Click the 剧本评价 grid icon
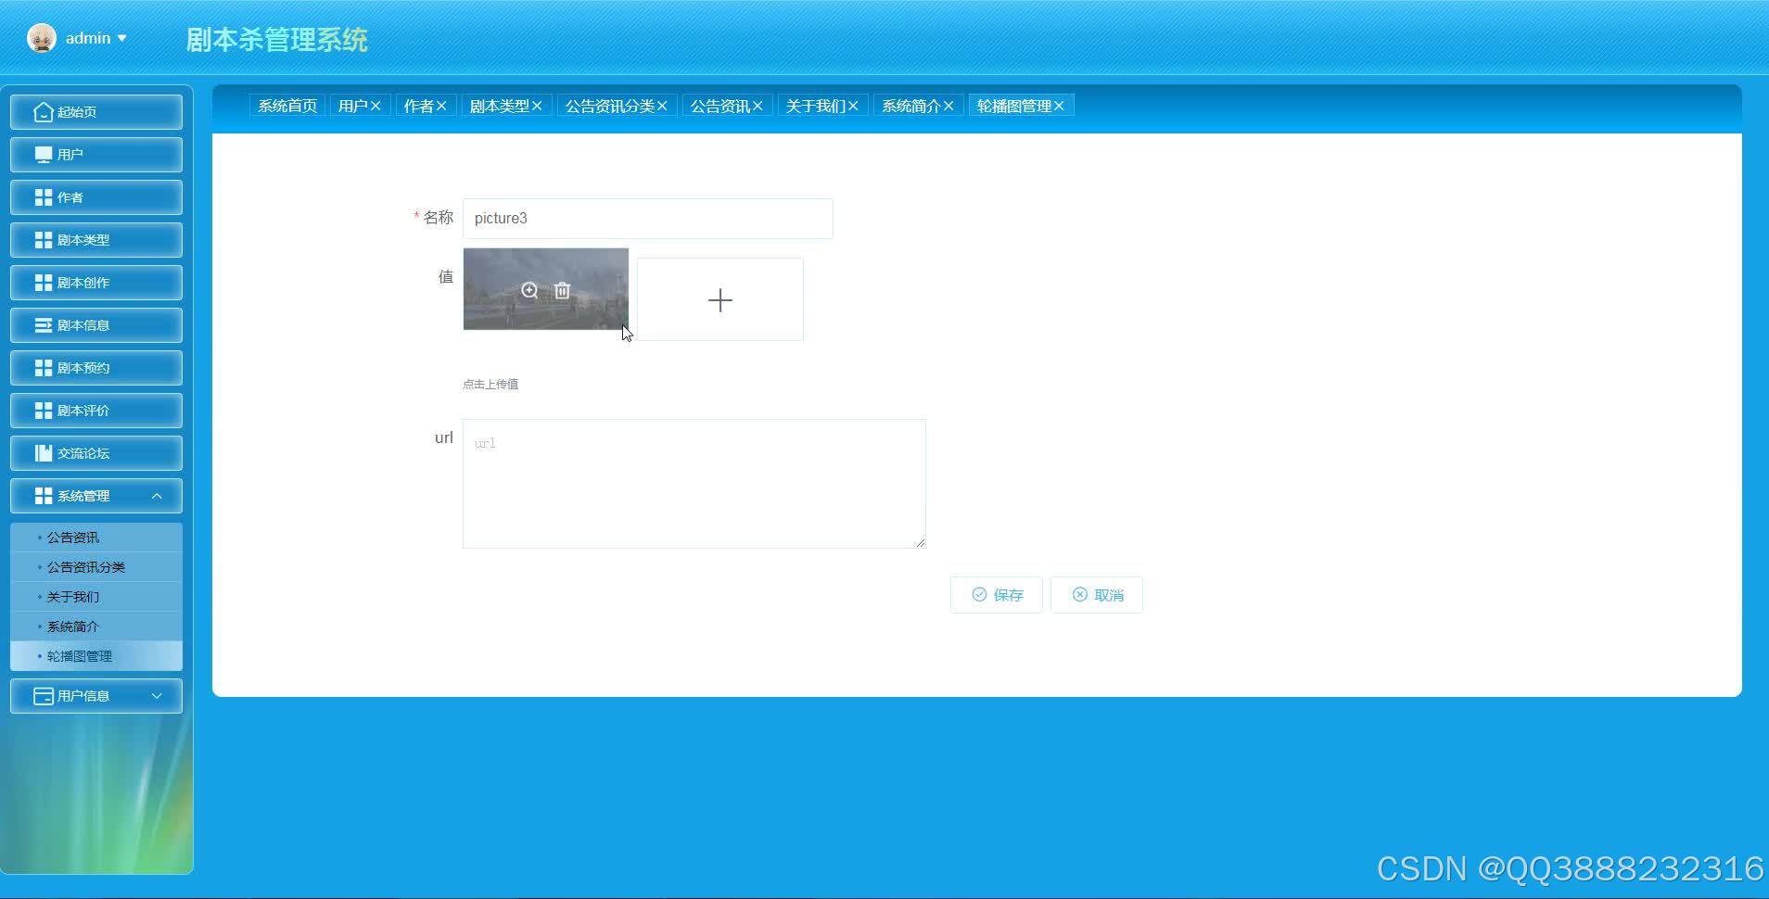This screenshot has width=1769, height=899. point(43,411)
